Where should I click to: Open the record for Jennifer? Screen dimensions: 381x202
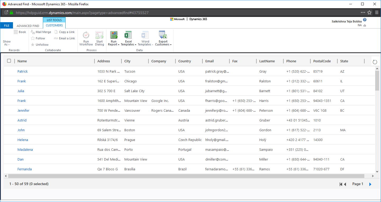(x=23, y=110)
